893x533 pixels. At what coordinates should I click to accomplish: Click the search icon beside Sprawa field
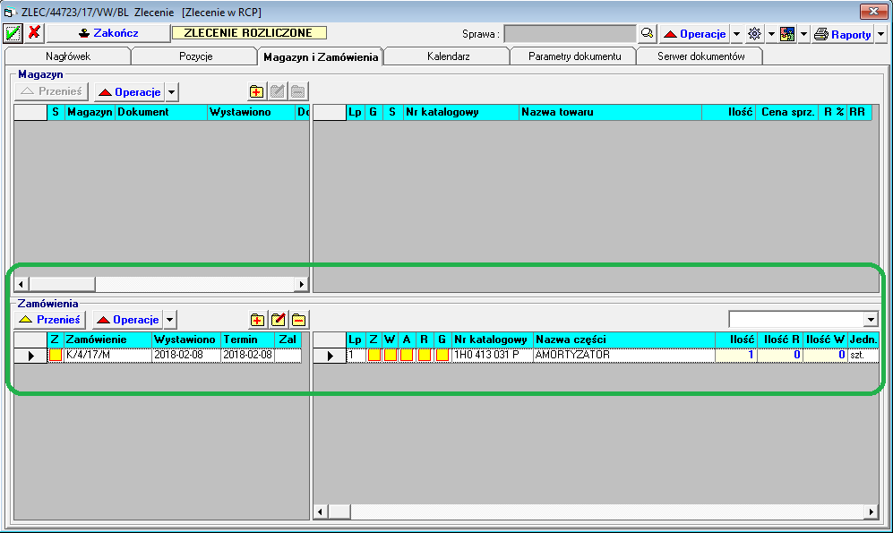(x=647, y=34)
